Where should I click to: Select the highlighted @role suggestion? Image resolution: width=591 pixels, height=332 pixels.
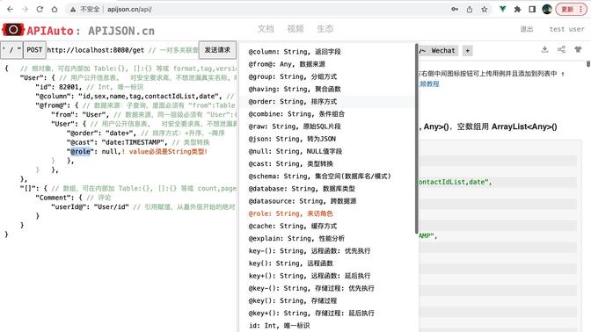click(326, 213)
